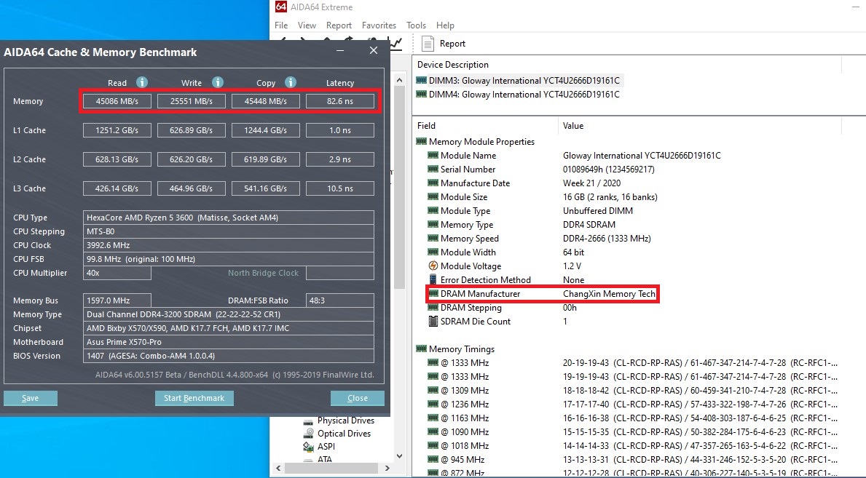Click the tree panel scroll-up arrow
The image size is (866, 478).
coord(399,81)
